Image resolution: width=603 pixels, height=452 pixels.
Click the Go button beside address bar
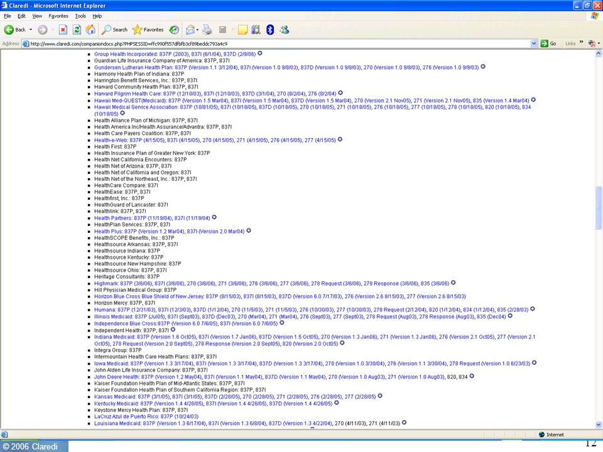pyautogui.click(x=549, y=43)
